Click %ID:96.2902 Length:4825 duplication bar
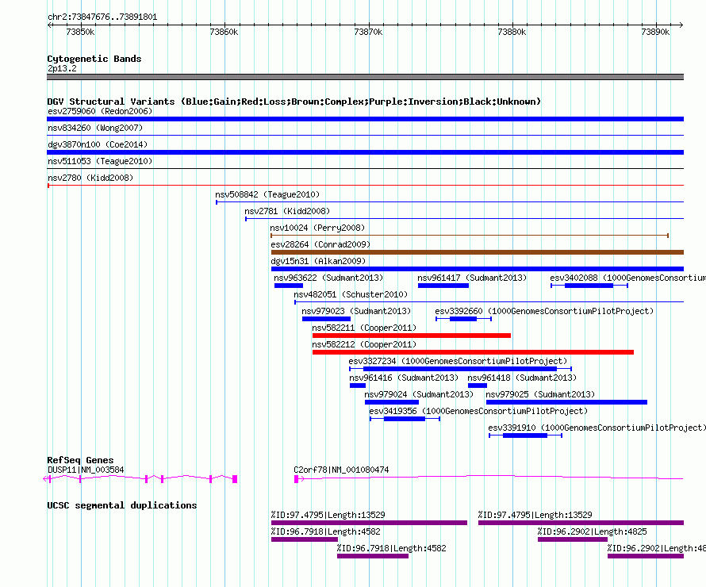The image size is (706, 587). (x=573, y=539)
